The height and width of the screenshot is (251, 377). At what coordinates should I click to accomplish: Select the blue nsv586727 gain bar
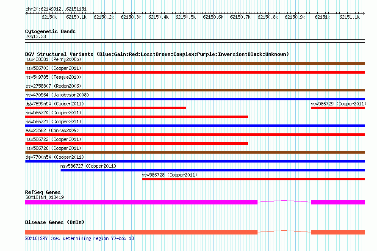tap(213, 170)
